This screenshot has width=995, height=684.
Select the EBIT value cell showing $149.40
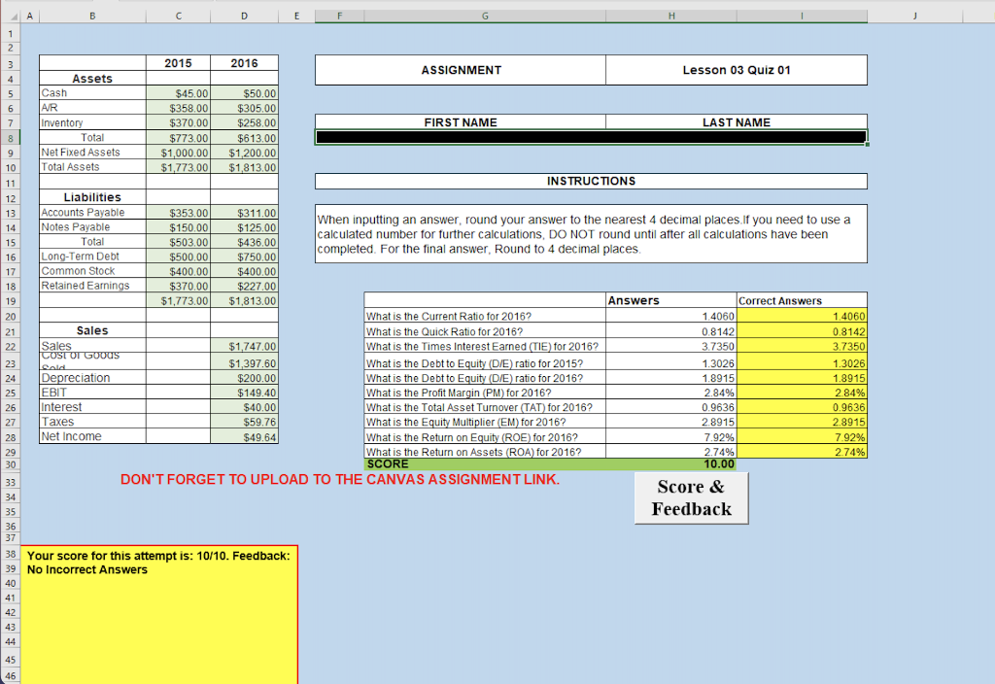tap(243, 393)
